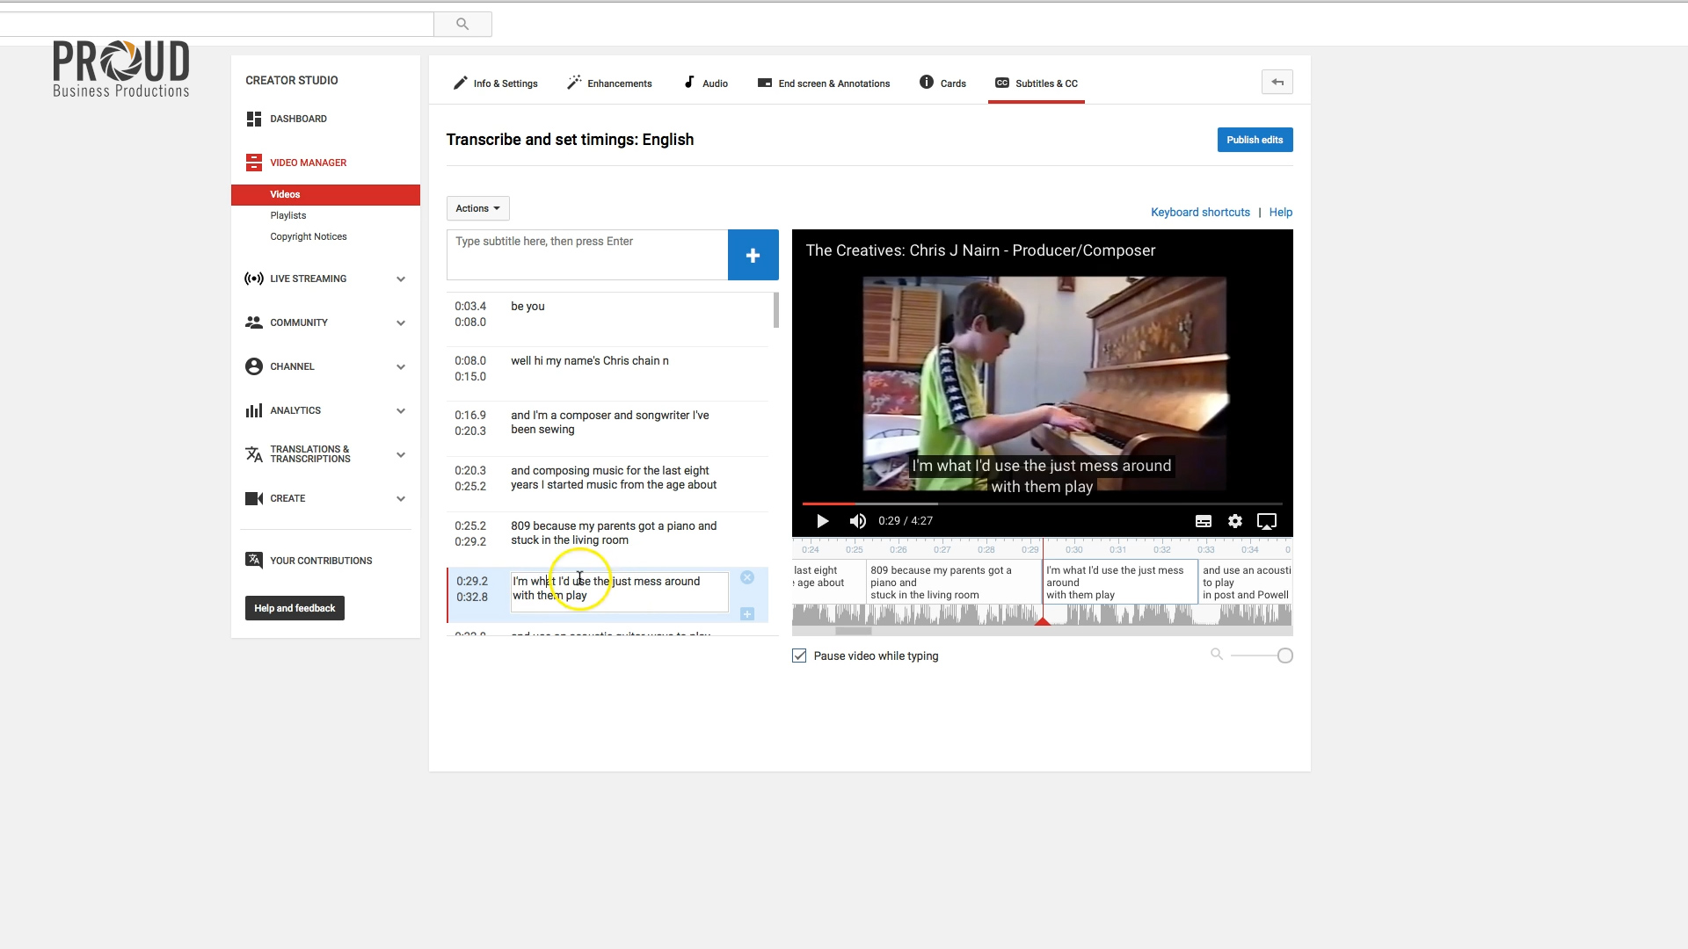This screenshot has width=1688, height=949.
Task: Click 'and use an acousti' timeline caption block
Action: click(x=1246, y=583)
